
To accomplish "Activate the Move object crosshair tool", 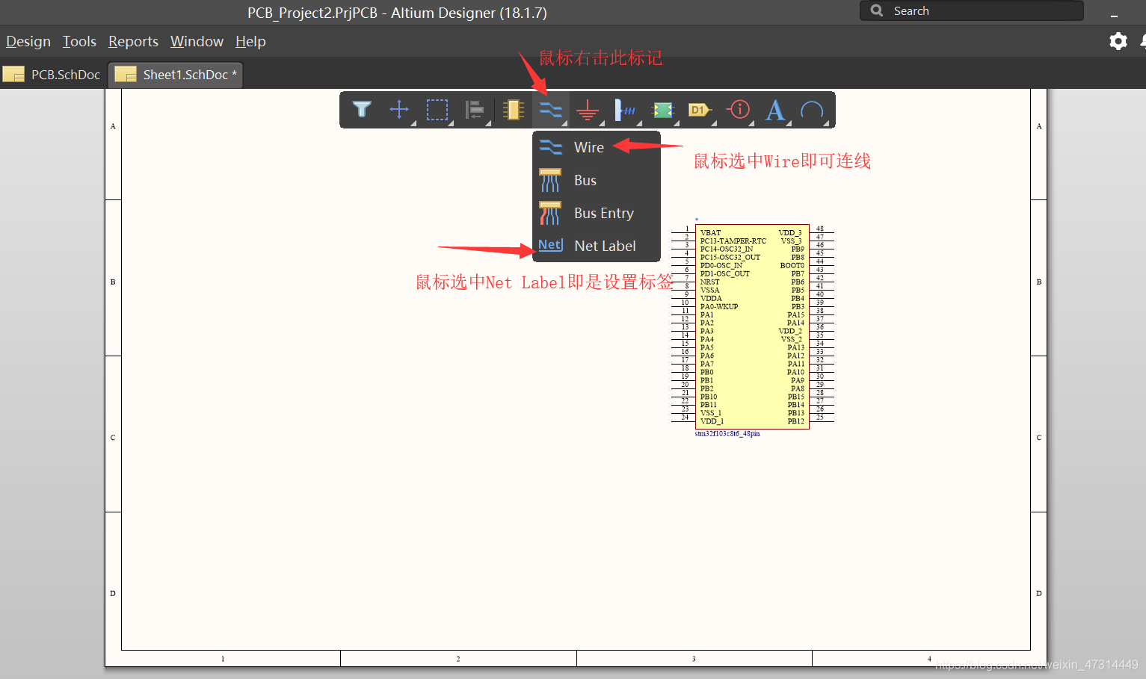I will click(x=399, y=110).
